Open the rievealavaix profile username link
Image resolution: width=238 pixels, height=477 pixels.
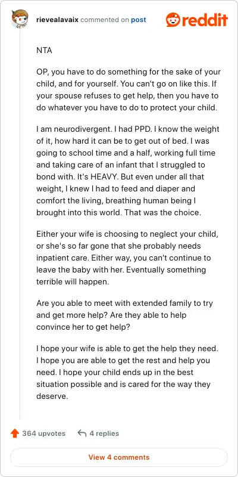pos(57,20)
